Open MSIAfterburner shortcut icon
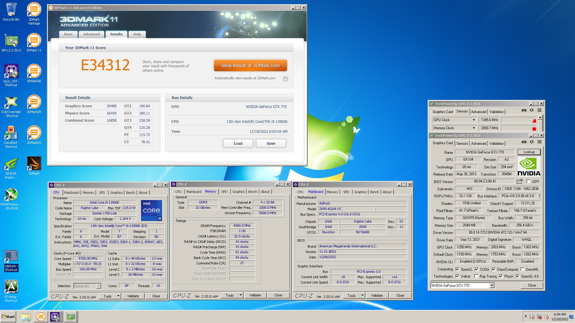The width and height of the screenshot is (575, 323). coord(11,199)
